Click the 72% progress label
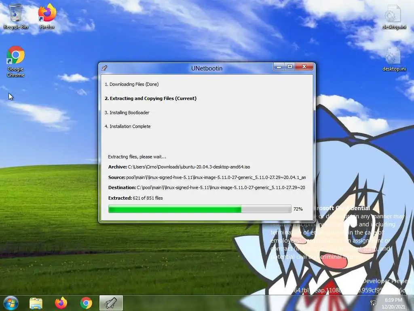The width and height of the screenshot is (414, 311). pyautogui.click(x=298, y=209)
